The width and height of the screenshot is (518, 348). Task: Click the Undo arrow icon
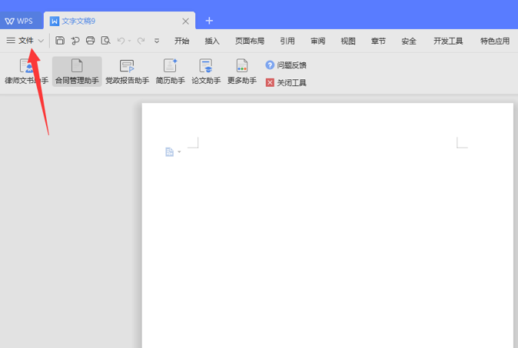point(121,41)
